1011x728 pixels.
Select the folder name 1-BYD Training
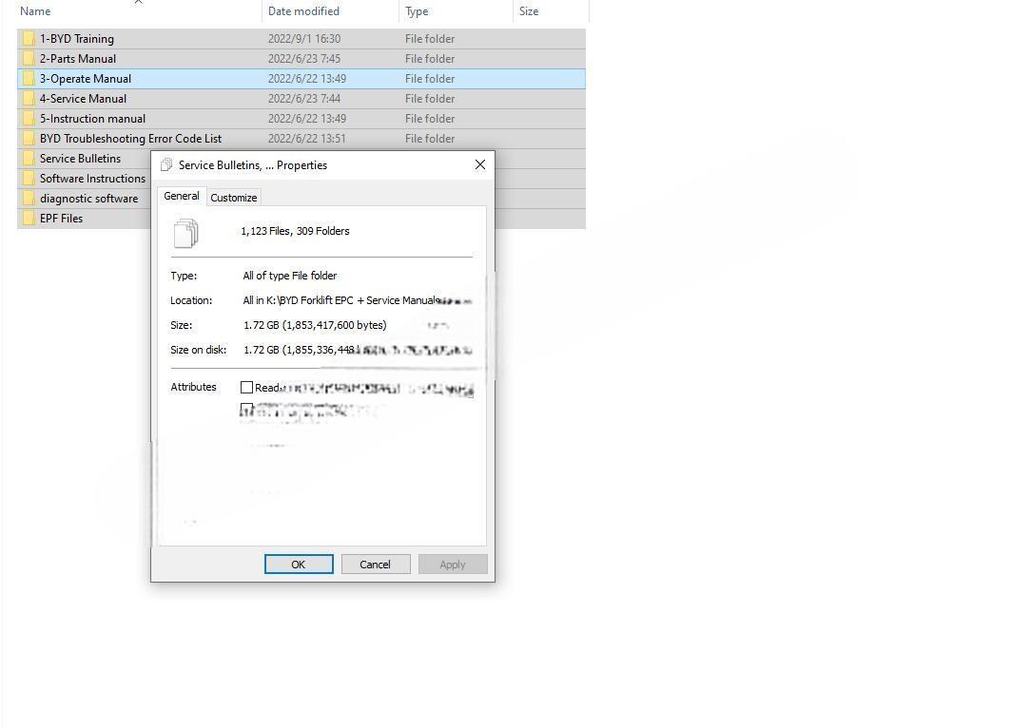[77, 39]
